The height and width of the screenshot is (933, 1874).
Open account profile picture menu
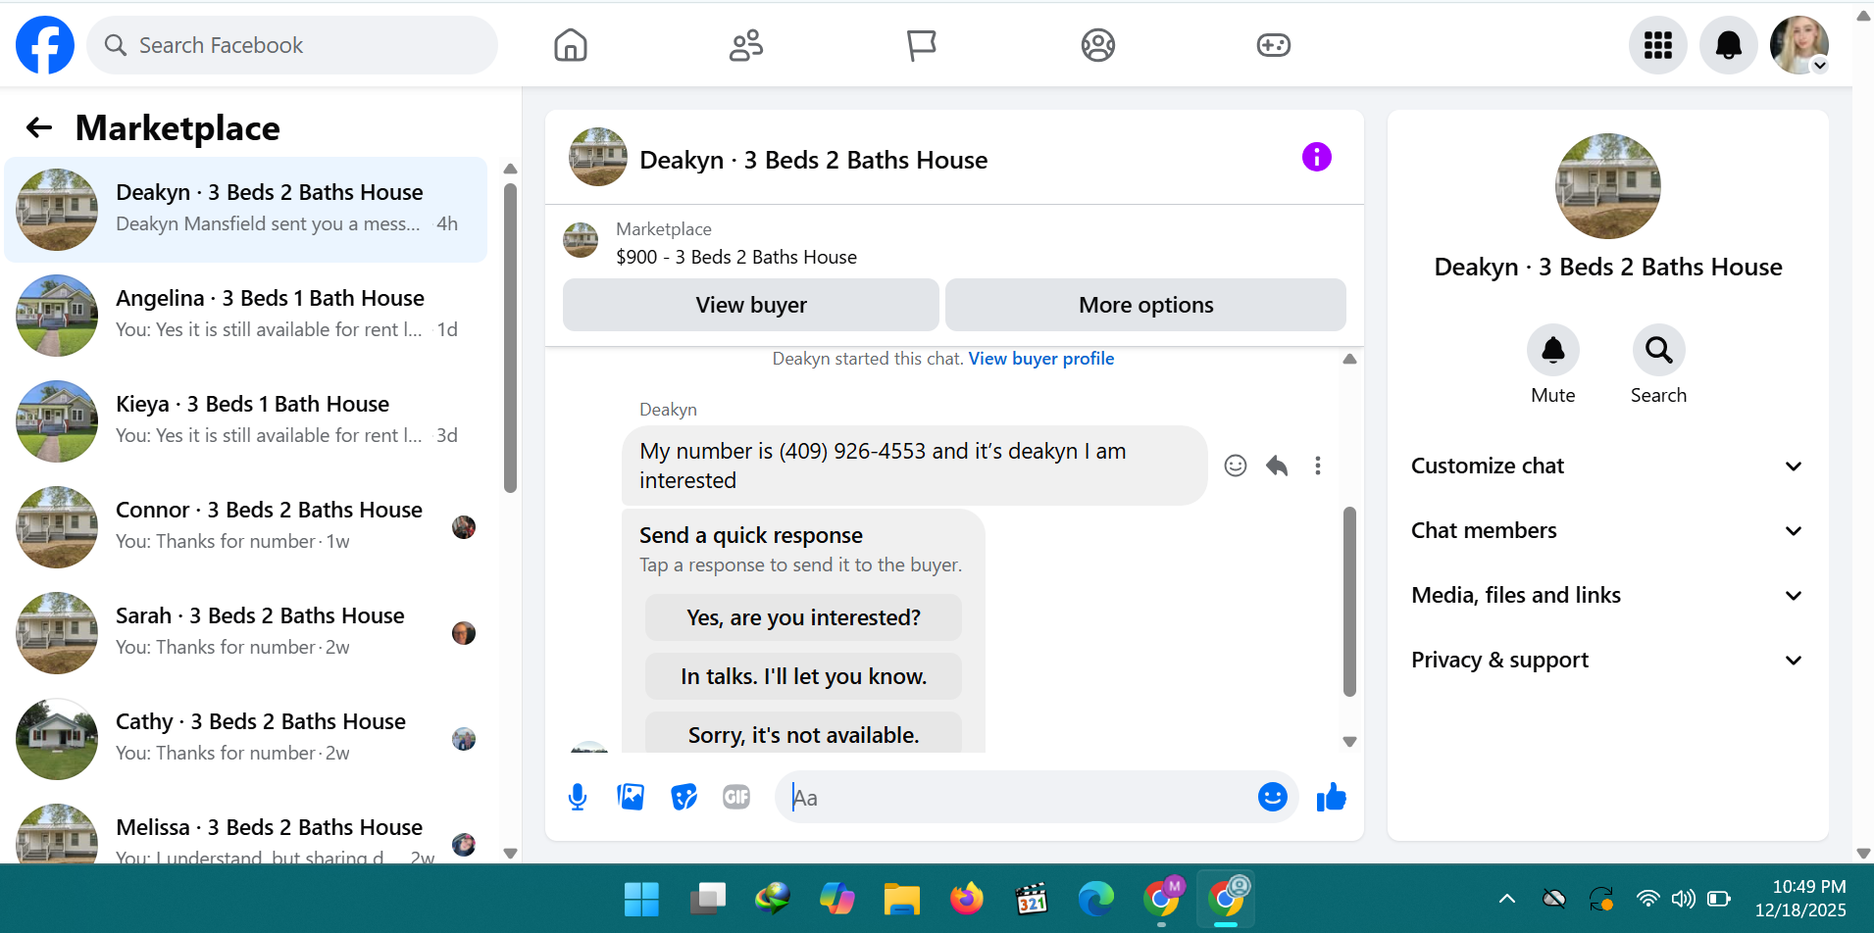(1799, 45)
